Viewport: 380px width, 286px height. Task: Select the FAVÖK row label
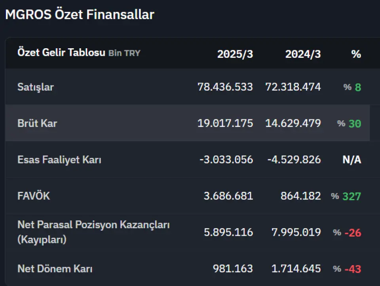(34, 196)
